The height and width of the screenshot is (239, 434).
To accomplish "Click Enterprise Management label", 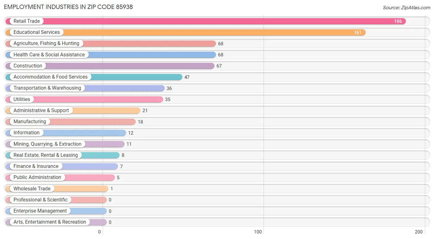I will tap(40, 211).
